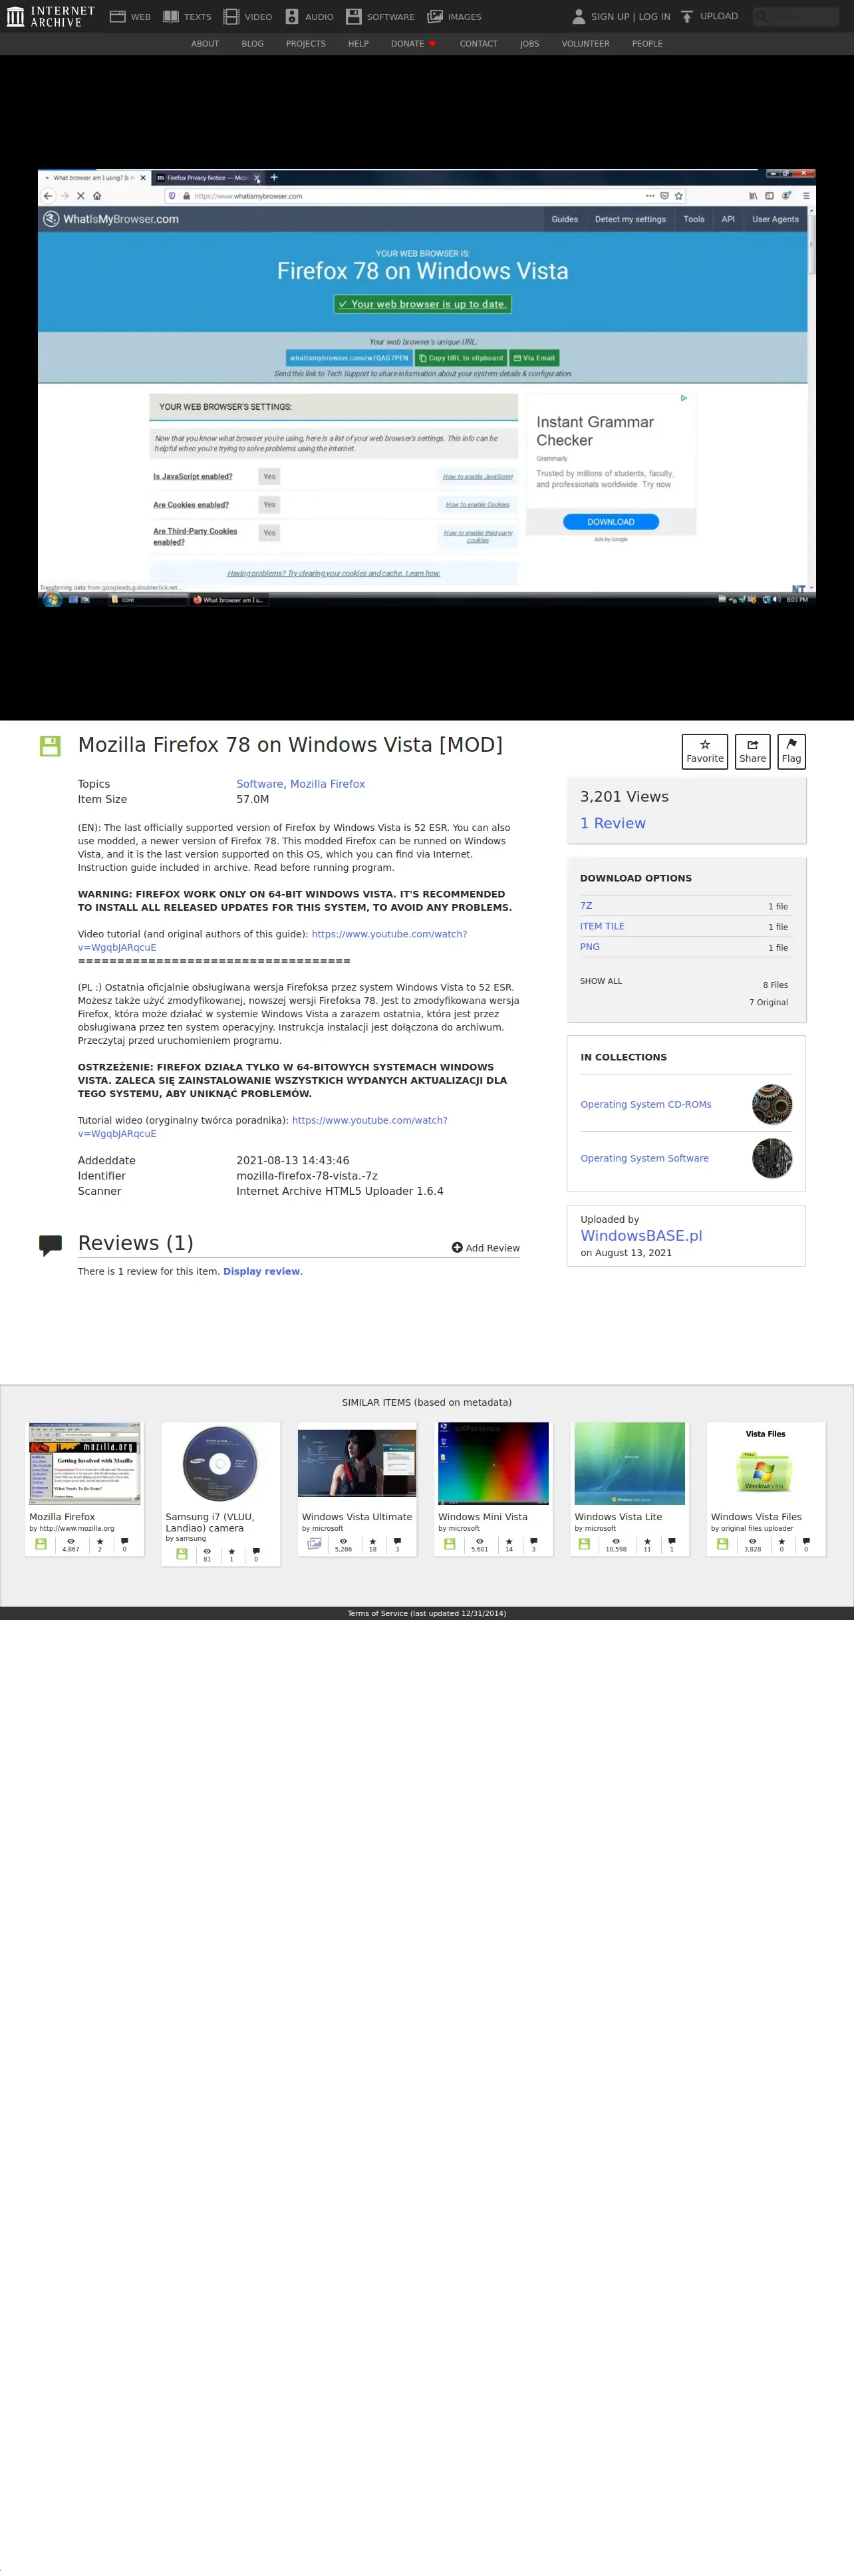Click the Firefox on Vista screenshot preview
This screenshot has height=2576, width=854.
(x=427, y=388)
